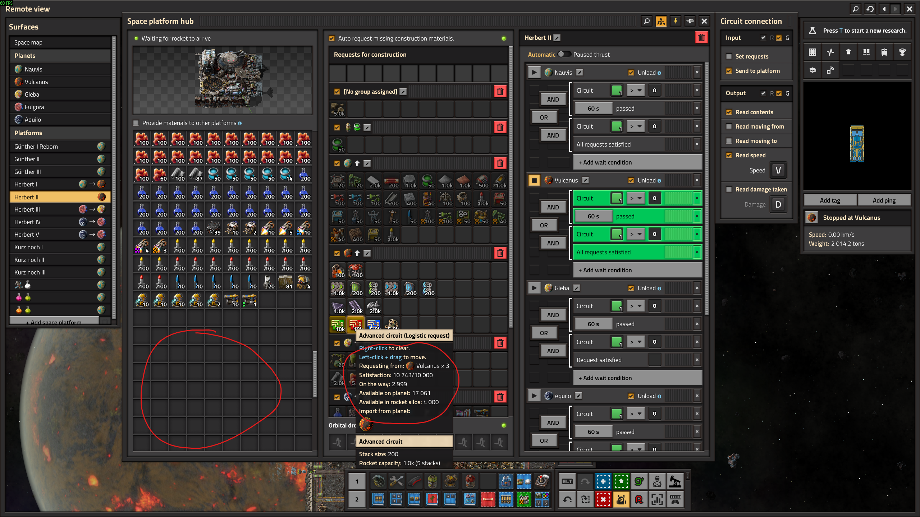Delete the No group assigned request group
The width and height of the screenshot is (920, 517).
point(500,92)
